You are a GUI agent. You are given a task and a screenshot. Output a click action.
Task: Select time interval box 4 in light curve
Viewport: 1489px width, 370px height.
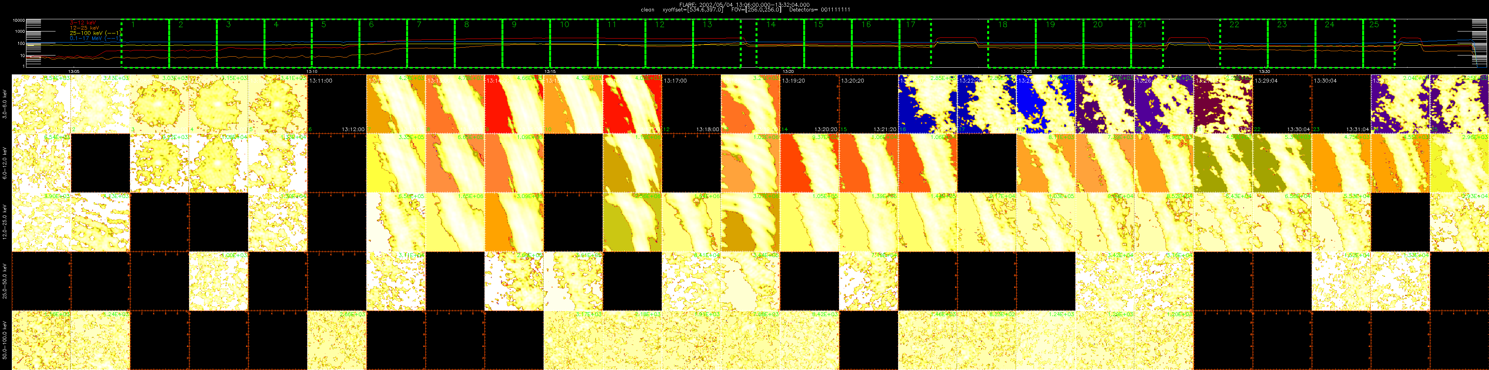(x=288, y=43)
